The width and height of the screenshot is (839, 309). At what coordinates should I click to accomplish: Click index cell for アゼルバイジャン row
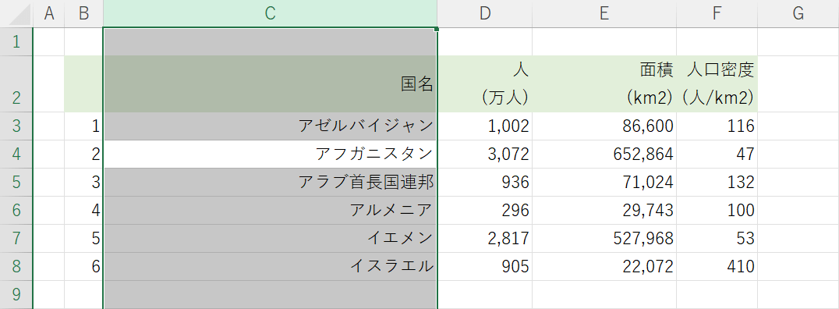[83, 126]
